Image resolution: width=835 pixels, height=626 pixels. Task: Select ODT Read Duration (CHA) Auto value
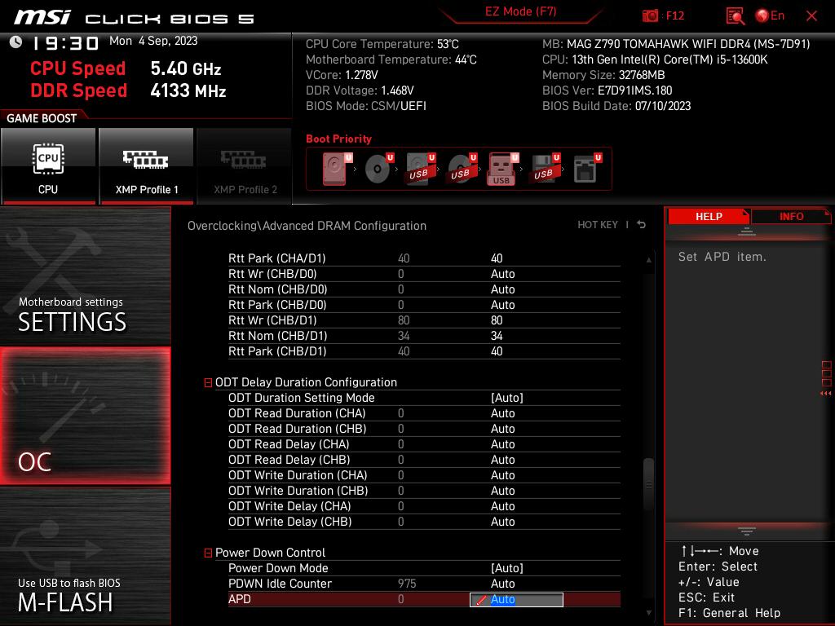(x=502, y=413)
